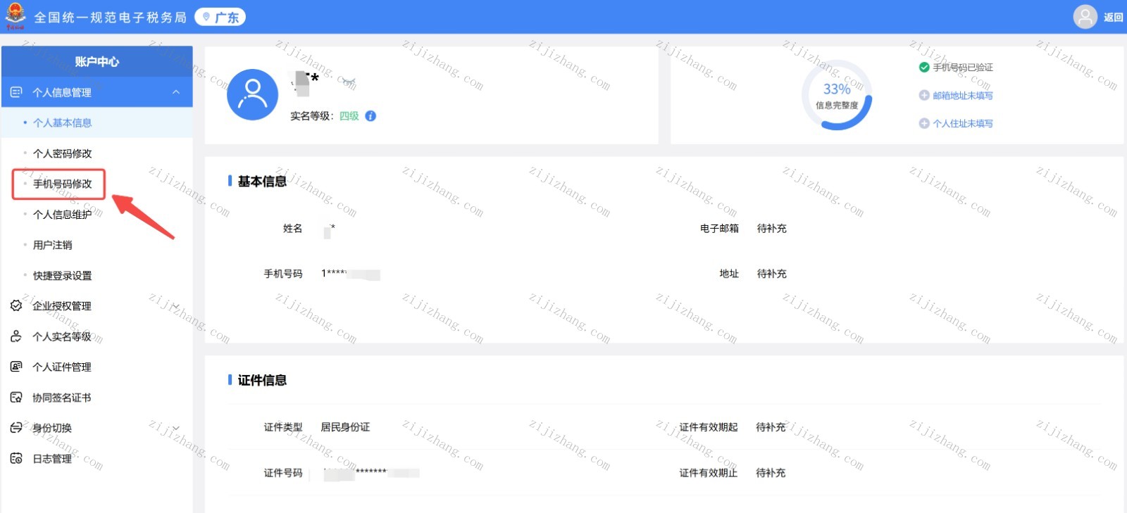
Task: Click the green 手机号码已验证 check mark
Action: (924, 68)
